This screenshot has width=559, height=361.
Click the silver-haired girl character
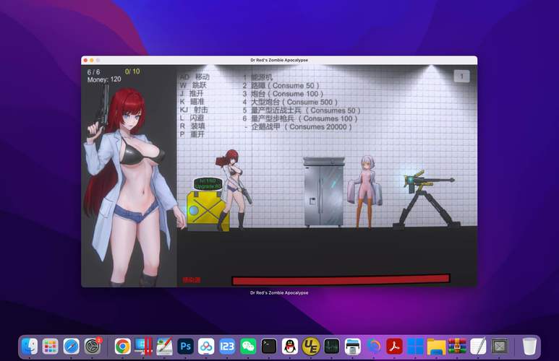pos(367,190)
